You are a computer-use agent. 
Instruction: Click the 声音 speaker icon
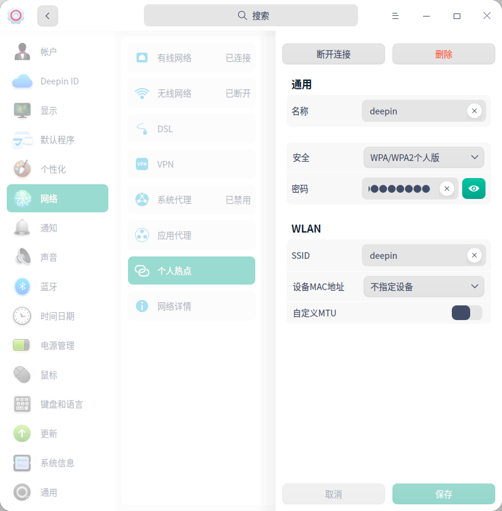[22, 257]
